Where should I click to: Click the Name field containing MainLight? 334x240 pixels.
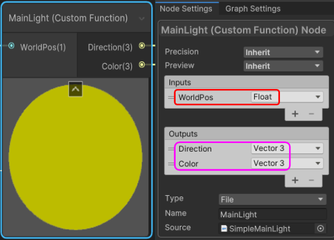pos(273,214)
